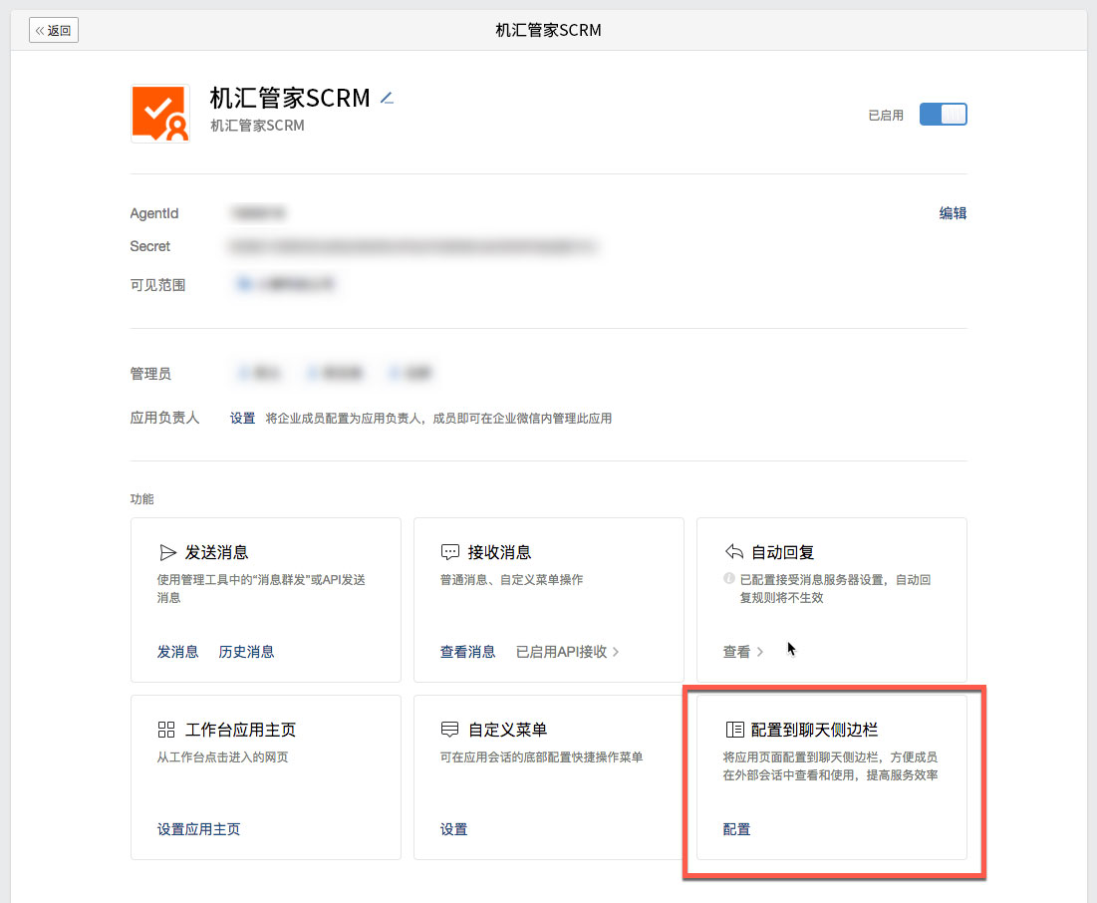Click the 配置到聊天侧边栏 sidebar icon
The height and width of the screenshot is (903, 1097).
(x=734, y=730)
